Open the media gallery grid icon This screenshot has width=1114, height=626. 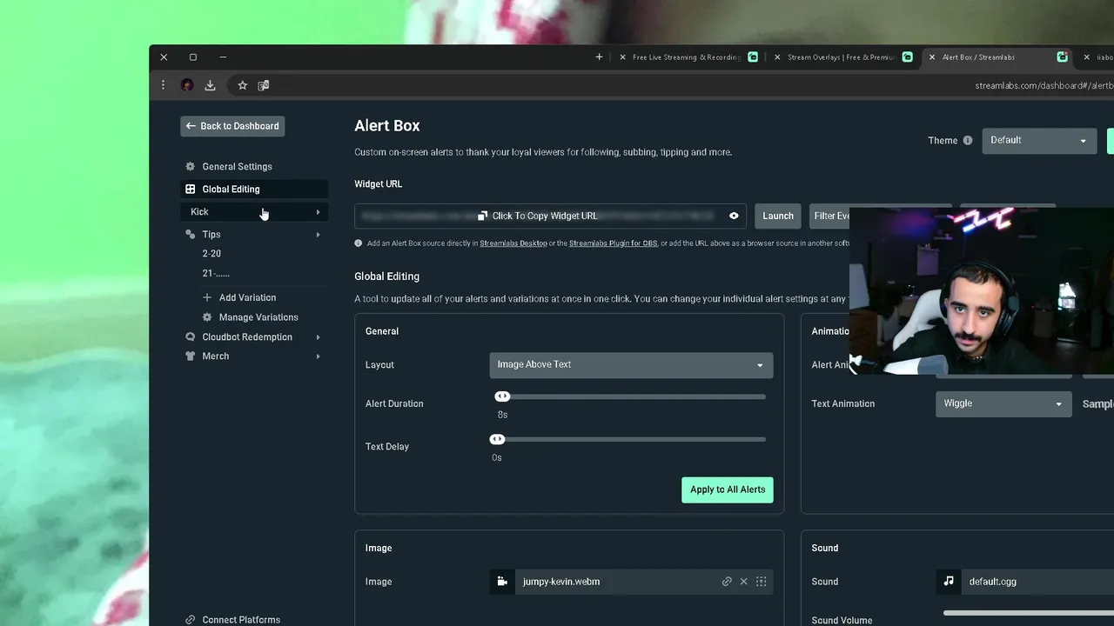[x=762, y=582]
